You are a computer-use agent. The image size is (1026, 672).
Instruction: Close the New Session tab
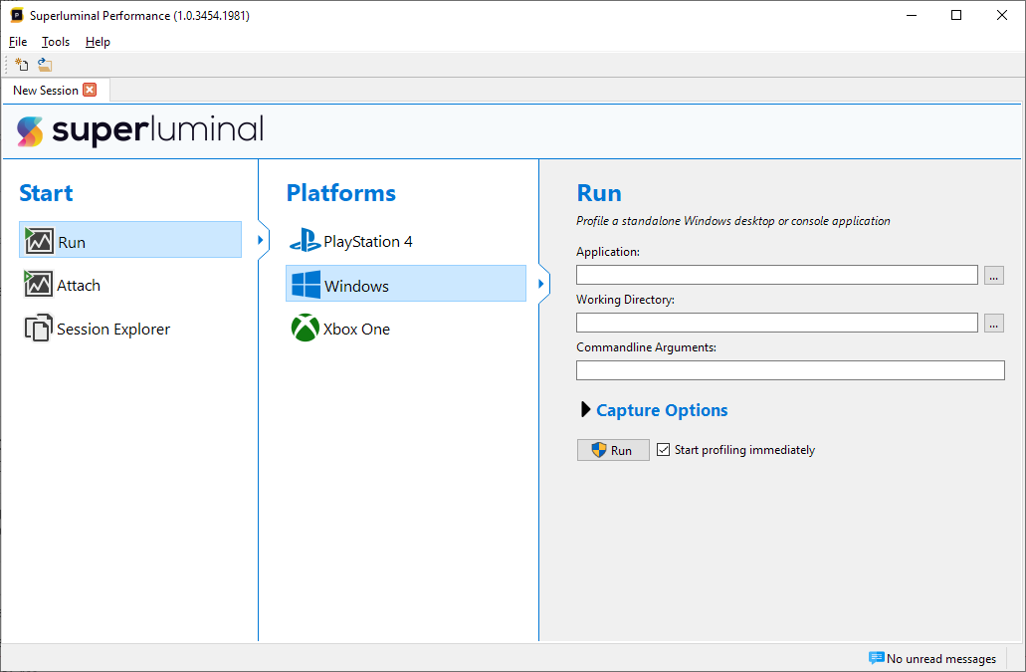pos(90,90)
